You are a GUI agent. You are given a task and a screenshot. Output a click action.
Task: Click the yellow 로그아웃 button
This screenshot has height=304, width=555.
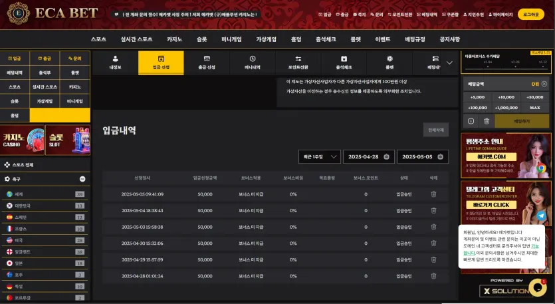click(531, 15)
